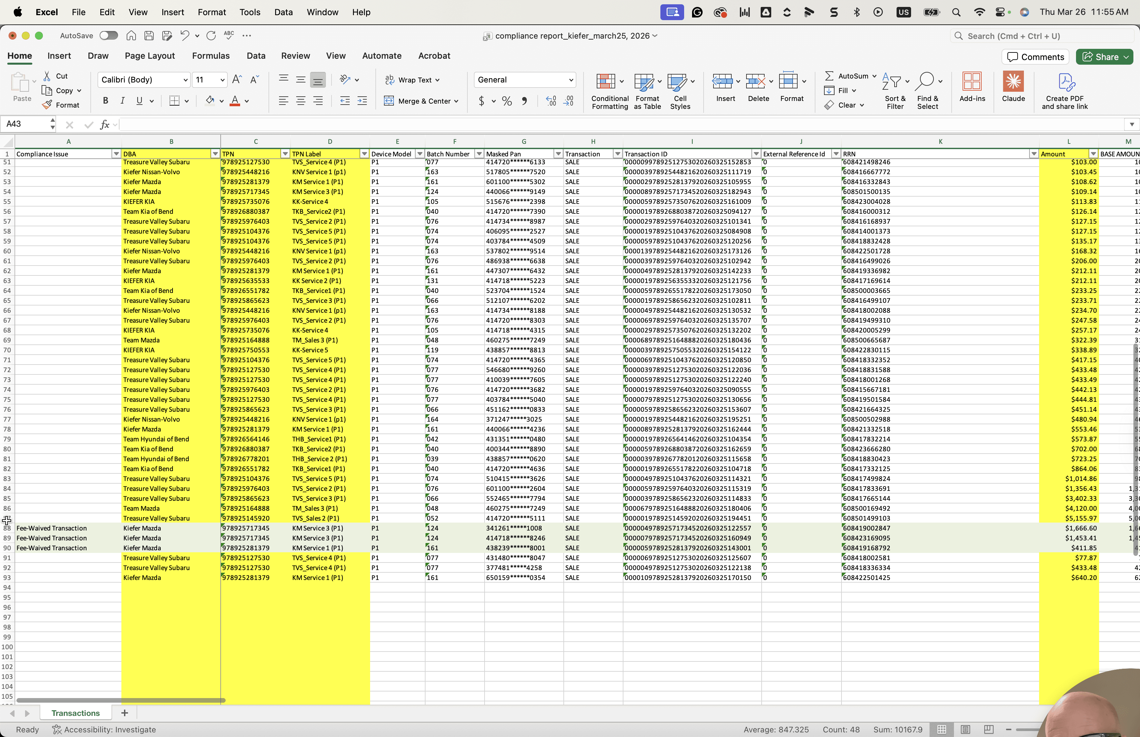Click the Undo arrow icon
Viewport: 1140px width, 737px height.
(x=185, y=35)
